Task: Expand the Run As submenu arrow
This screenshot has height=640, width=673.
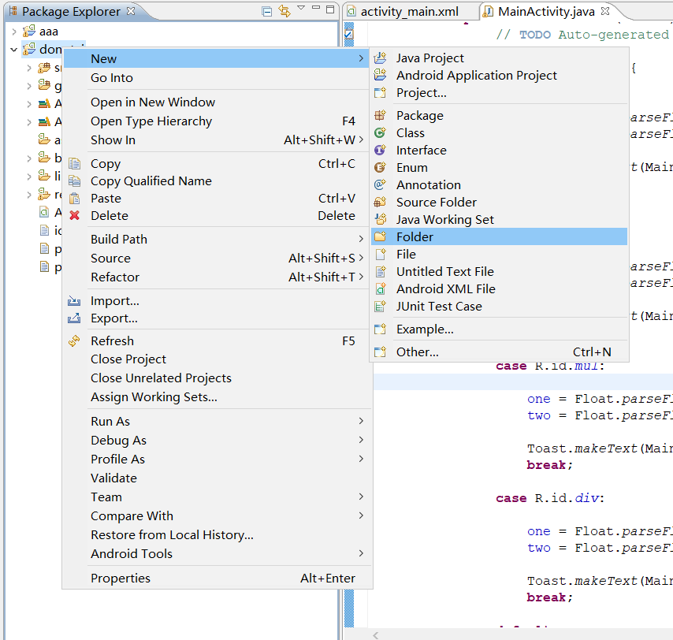Action: coord(361,421)
